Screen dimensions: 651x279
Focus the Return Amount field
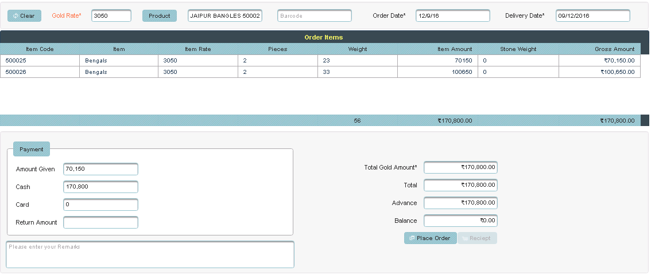click(x=100, y=223)
